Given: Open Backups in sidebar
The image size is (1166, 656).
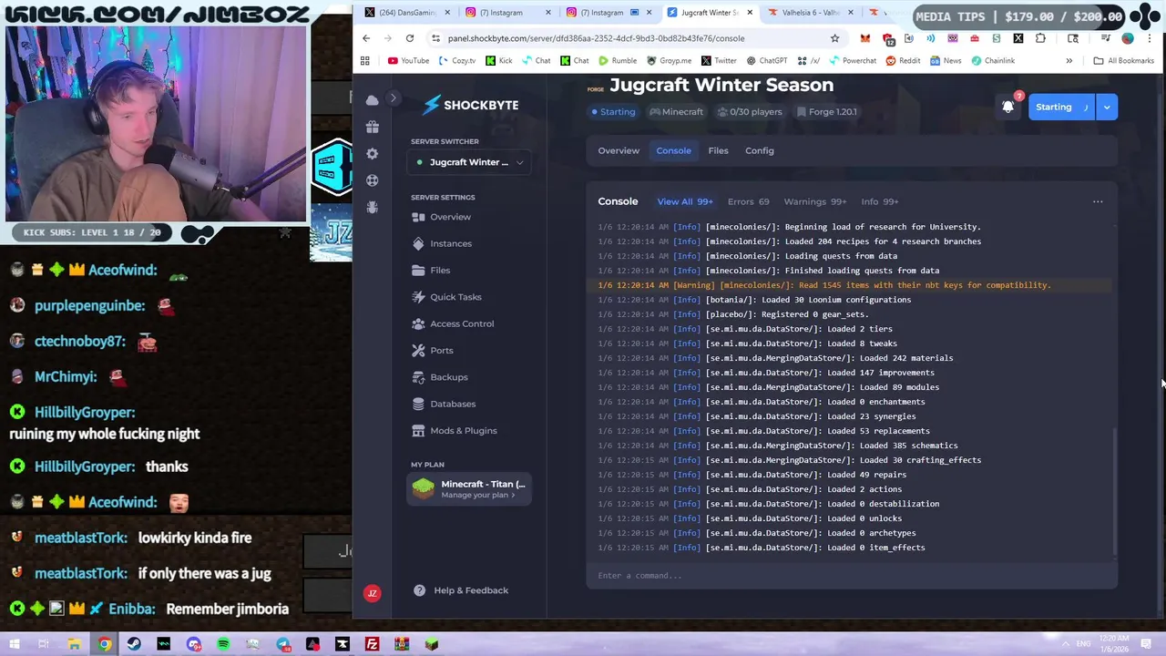Looking at the screenshot, I should click(448, 377).
